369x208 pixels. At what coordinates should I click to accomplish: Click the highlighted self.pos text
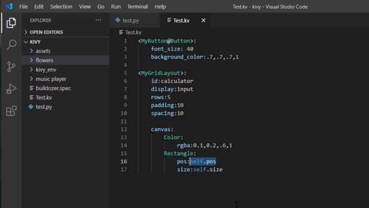point(203,162)
